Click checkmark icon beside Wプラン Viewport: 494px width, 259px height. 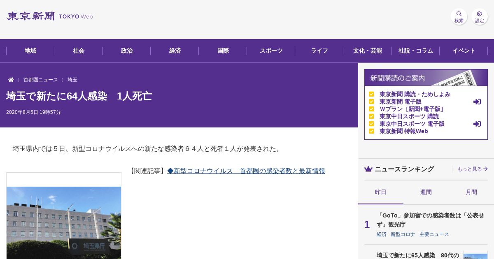371,109
